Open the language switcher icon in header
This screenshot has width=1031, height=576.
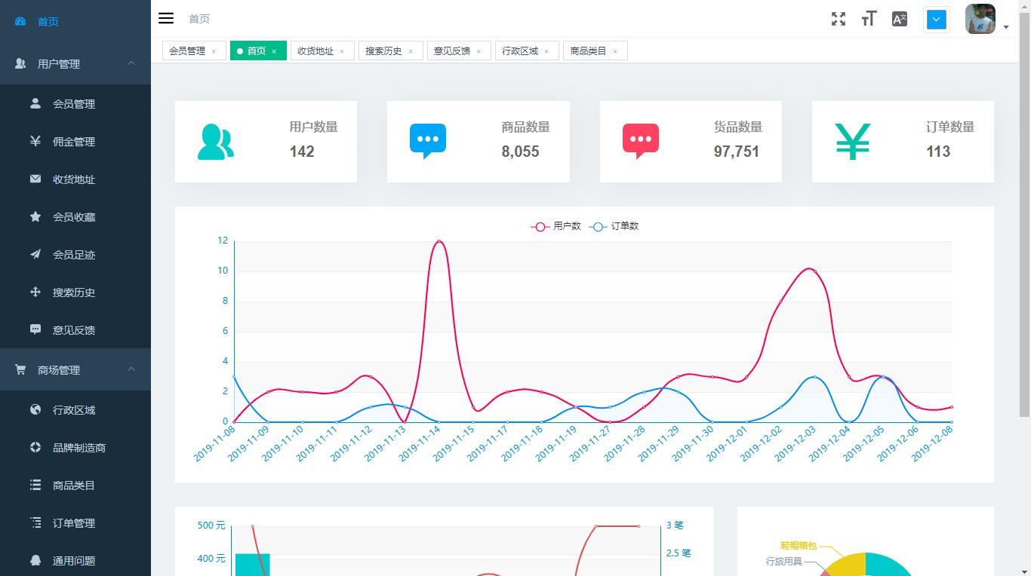coord(898,19)
